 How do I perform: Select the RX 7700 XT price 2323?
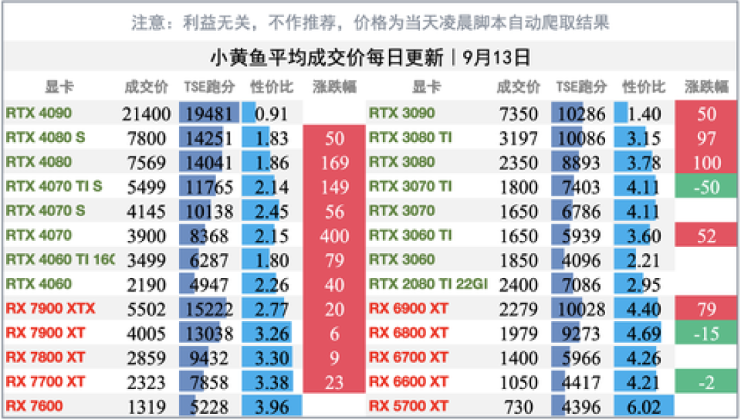[x=147, y=383]
